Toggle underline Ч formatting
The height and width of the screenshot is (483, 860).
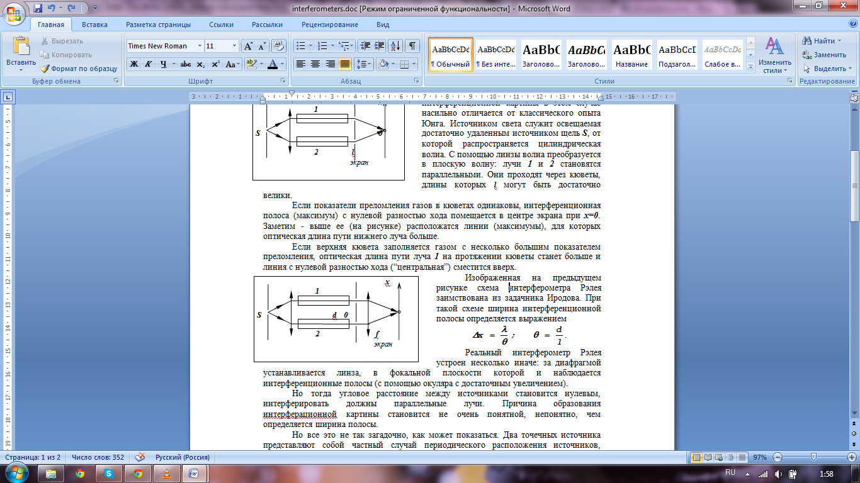[x=164, y=64]
